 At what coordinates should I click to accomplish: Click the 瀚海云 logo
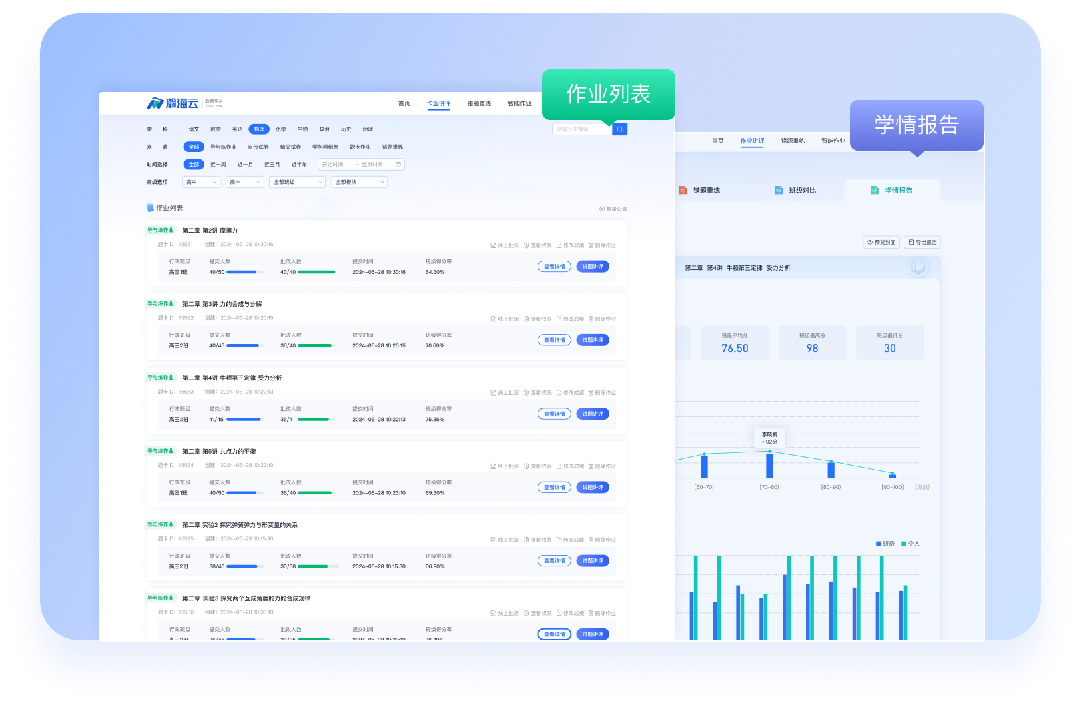173,103
